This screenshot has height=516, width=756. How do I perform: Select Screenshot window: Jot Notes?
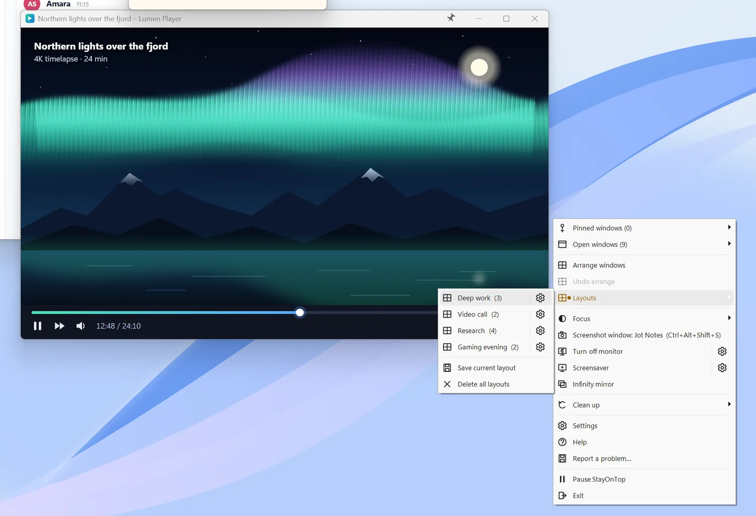click(x=644, y=335)
